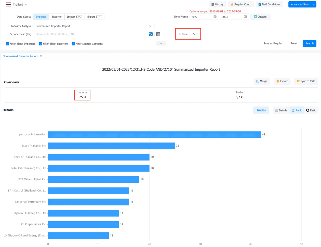The height and width of the screenshot is (247, 321).
Task: Click the translate icon in HS description field
Action: (x=151, y=34)
